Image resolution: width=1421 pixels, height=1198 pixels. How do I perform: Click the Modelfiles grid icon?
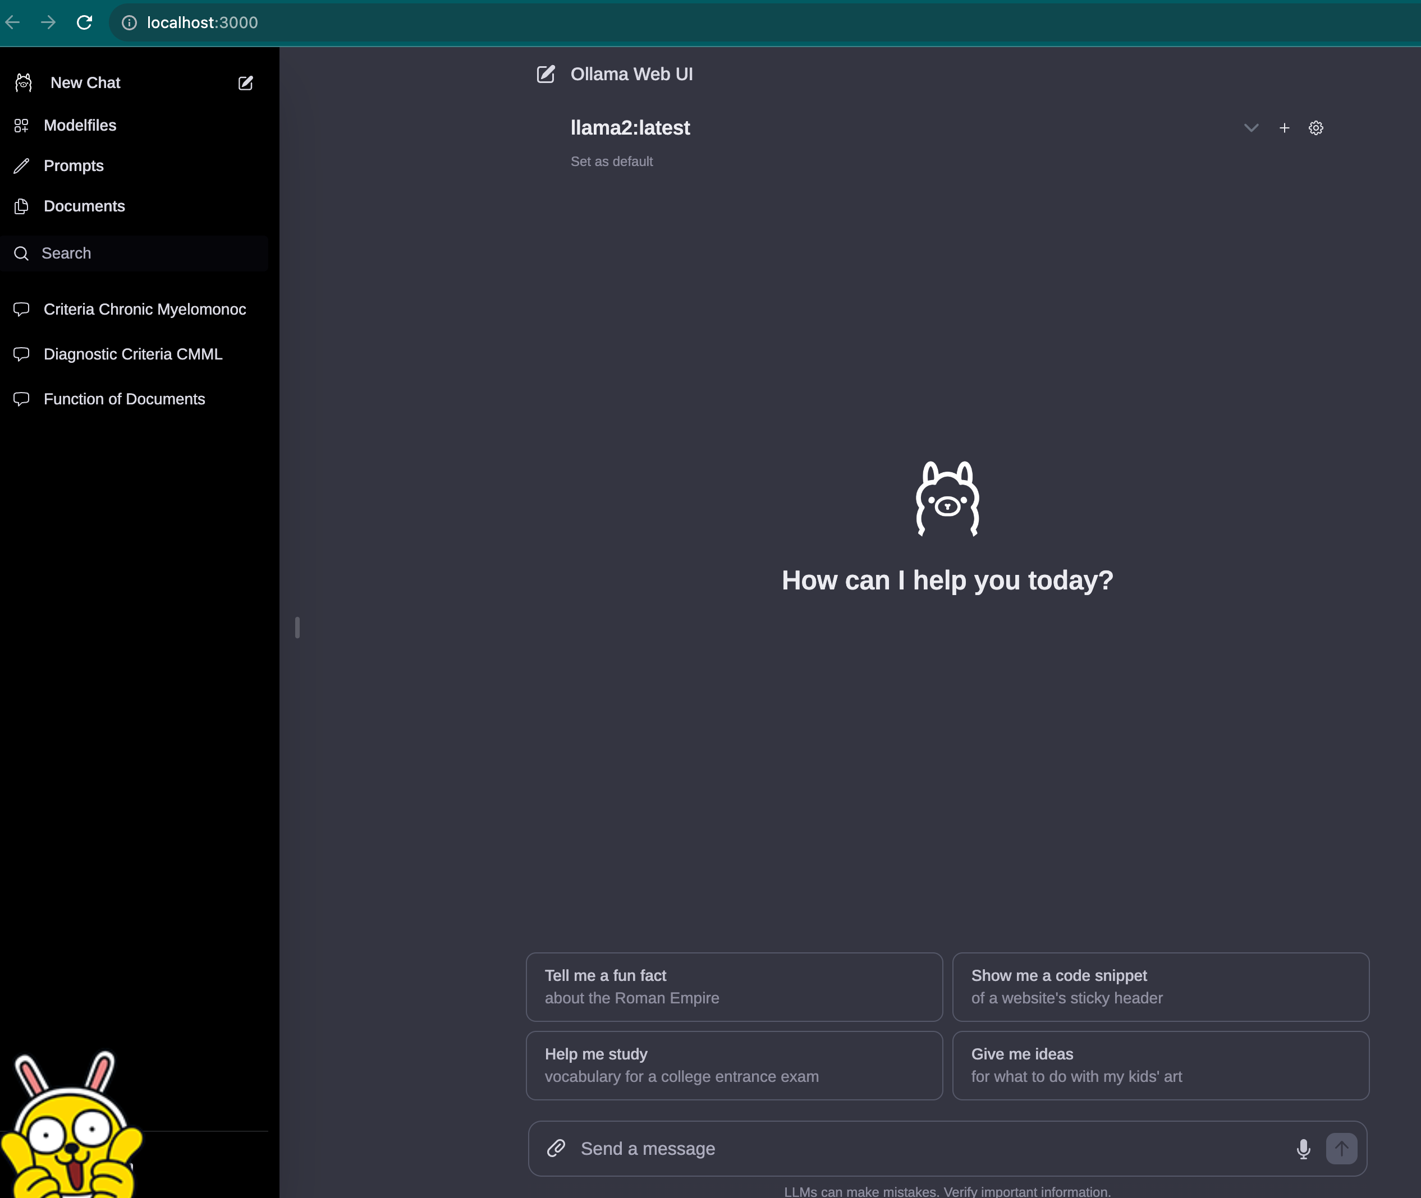pyautogui.click(x=22, y=126)
